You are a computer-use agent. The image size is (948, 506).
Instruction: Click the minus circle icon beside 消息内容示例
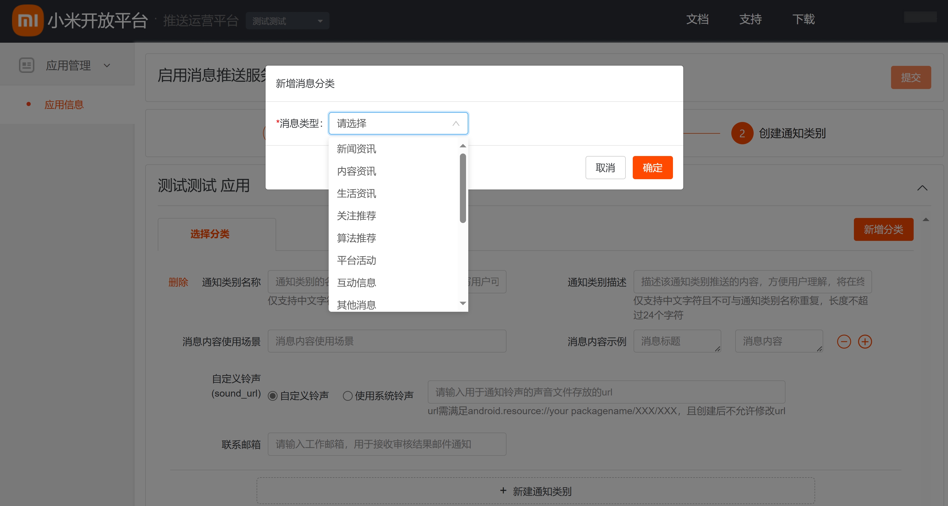[844, 342]
